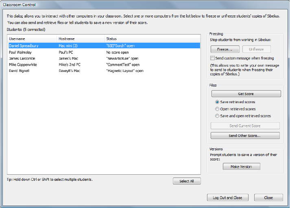Pick Save and open retrieved scores
Image resolution: width=290 pixels, height=208 pixels.
[217, 116]
